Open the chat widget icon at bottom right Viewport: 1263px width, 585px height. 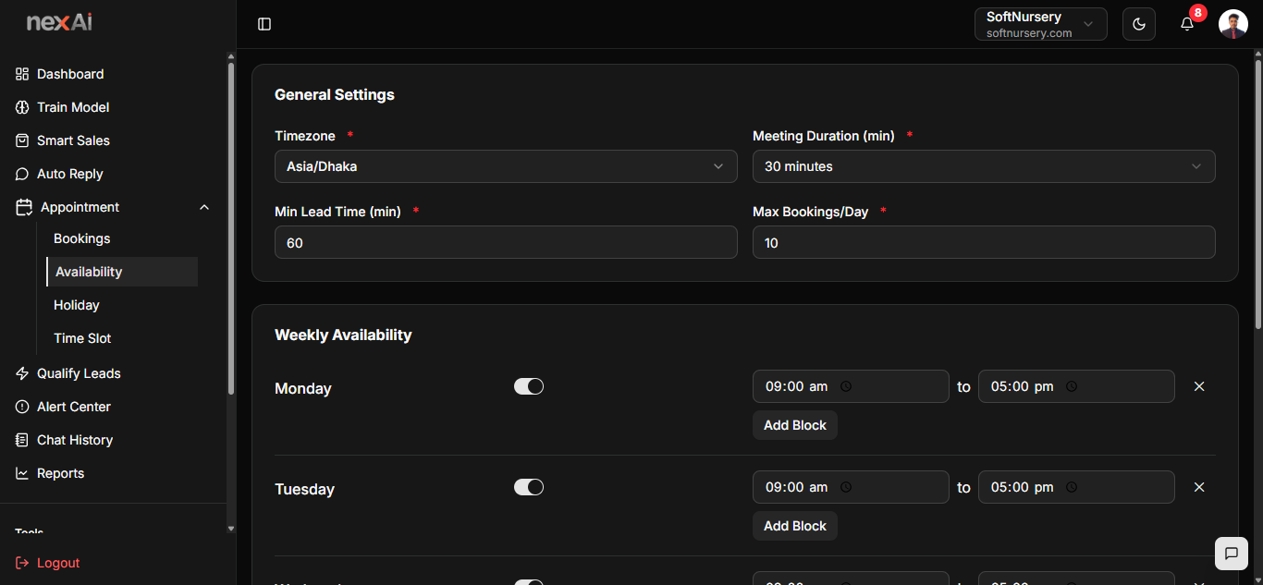pos(1232,554)
